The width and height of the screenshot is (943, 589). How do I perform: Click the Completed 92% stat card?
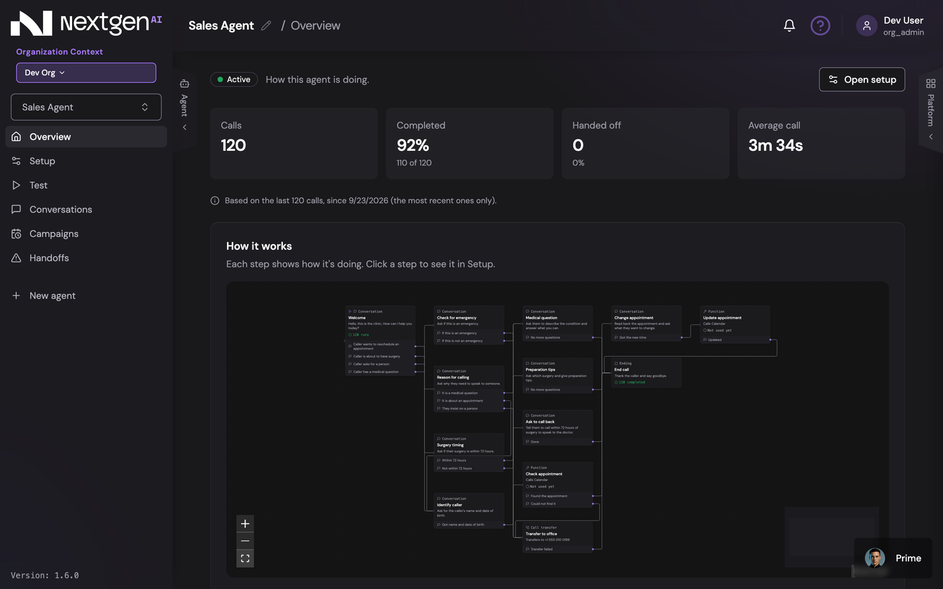470,143
